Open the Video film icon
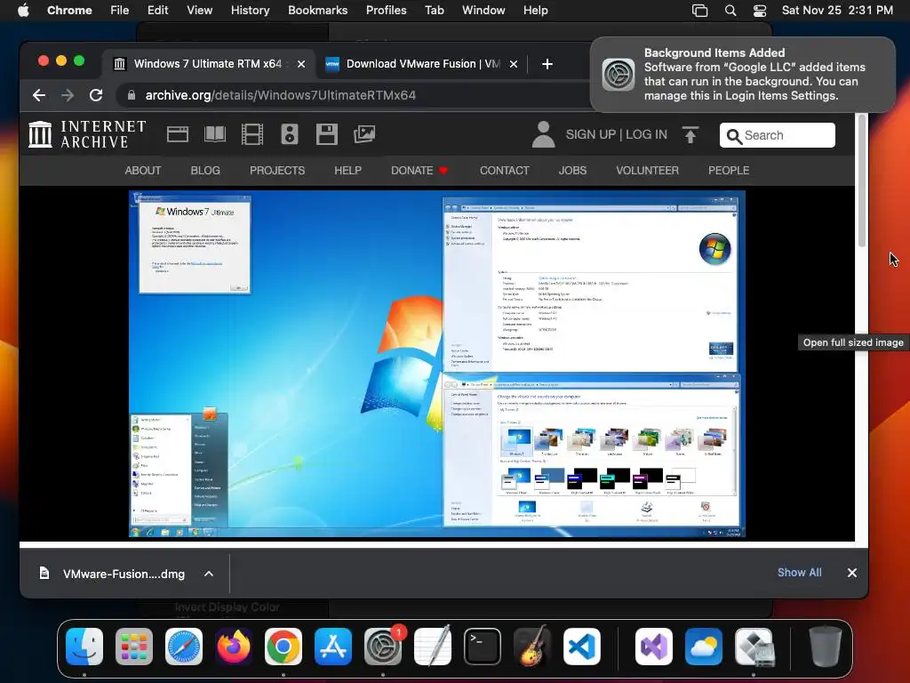 [x=251, y=134]
